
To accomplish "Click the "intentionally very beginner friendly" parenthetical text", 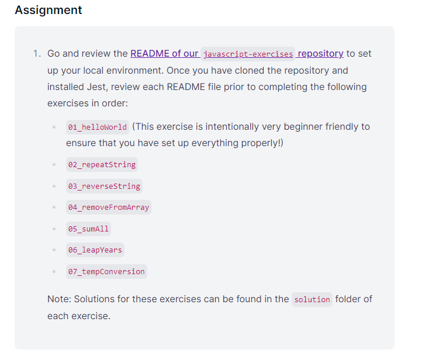I will point(251,126).
